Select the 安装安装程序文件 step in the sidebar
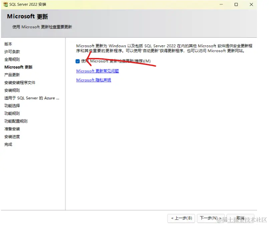269x225 pixels. 20,83
